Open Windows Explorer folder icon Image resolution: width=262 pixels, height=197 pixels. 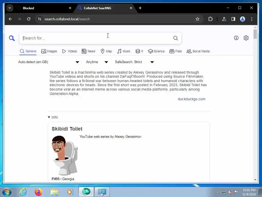[54, 192]
